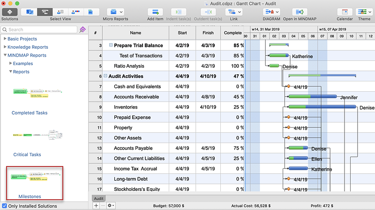Select Accounts Receivable task name

click(x=136, y=97)
